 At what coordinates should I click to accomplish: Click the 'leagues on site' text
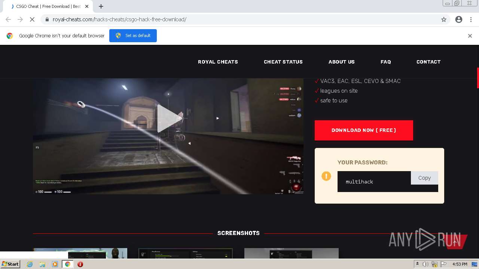(339, 91)
